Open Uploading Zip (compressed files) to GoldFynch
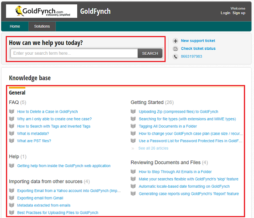The image size is (254, 218). pyautogui.click(x=179, y=112)
